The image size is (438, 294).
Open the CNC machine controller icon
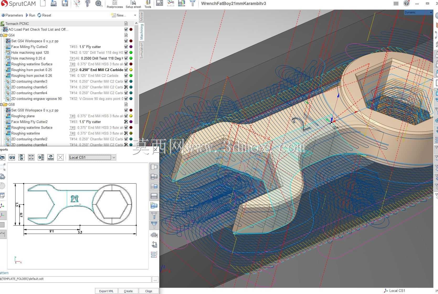pyautogui.click(x=160, y=3)
